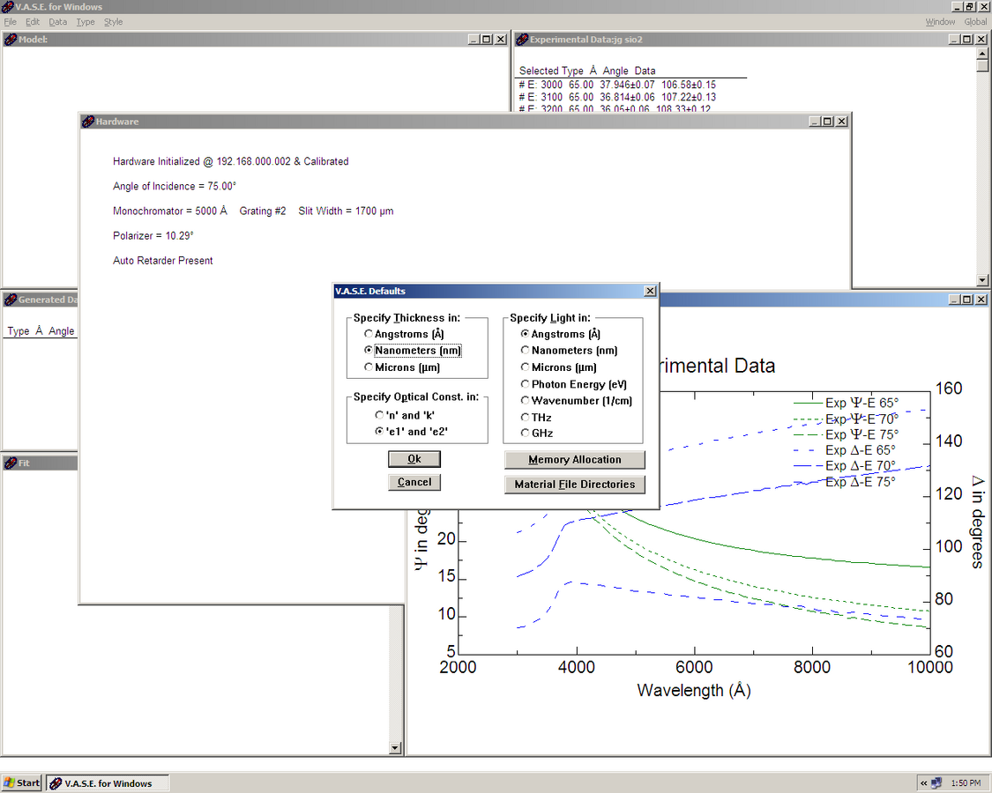Close the Model window
This screenshot has height=793, width=992.
(x=501, y=39)
